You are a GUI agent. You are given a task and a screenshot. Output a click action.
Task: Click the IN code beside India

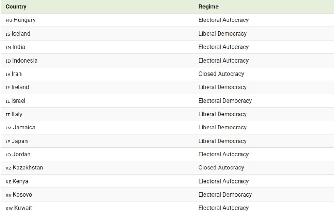[8, 47]
